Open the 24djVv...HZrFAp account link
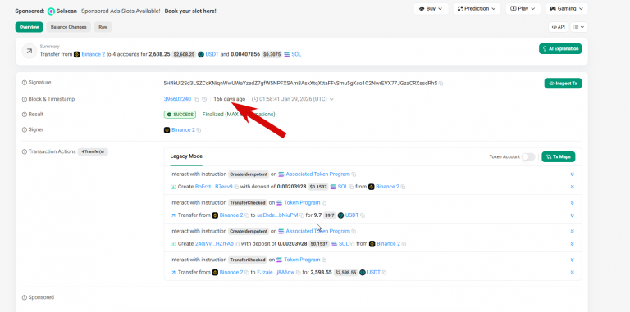 pyautogui.click(x=214, y=244)
